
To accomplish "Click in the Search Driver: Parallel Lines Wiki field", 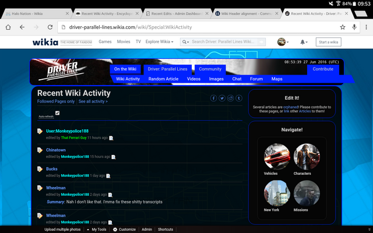I will (223, 42).
